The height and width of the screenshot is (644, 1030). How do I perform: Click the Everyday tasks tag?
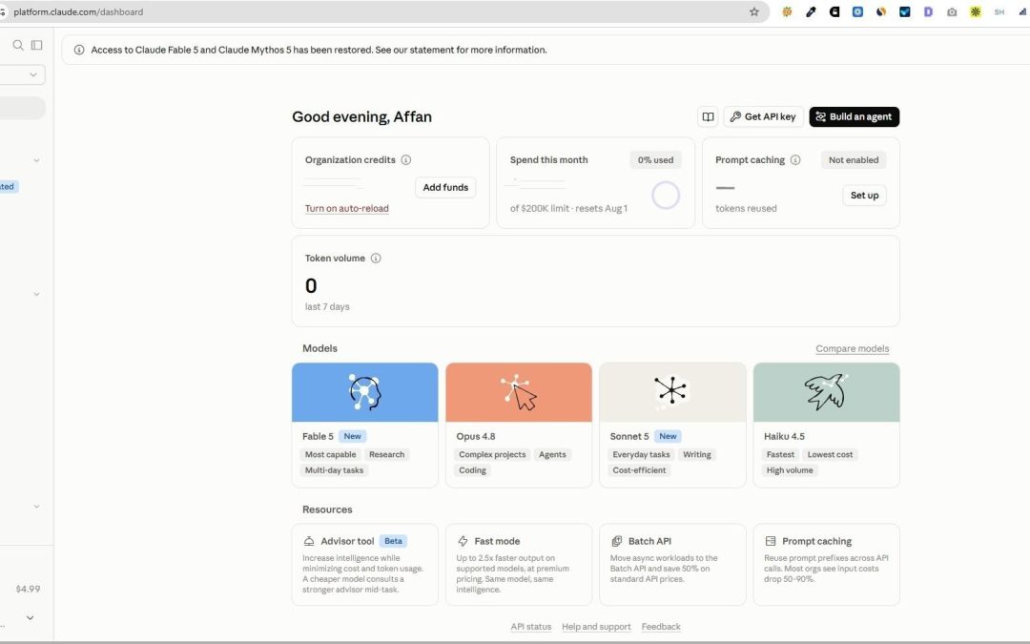641,455
